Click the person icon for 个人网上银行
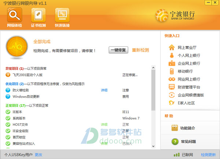 point(172,56)
